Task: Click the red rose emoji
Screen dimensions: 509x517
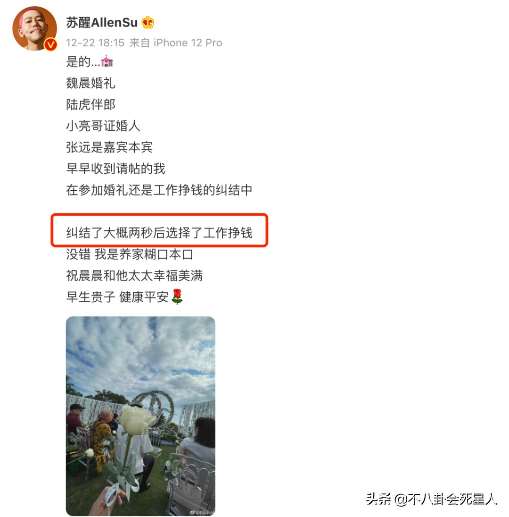Action: coord(177,297)
